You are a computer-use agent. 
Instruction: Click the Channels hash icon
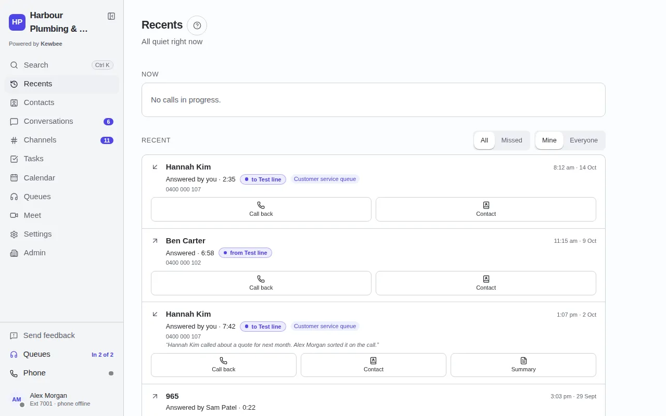coord(14,140)
